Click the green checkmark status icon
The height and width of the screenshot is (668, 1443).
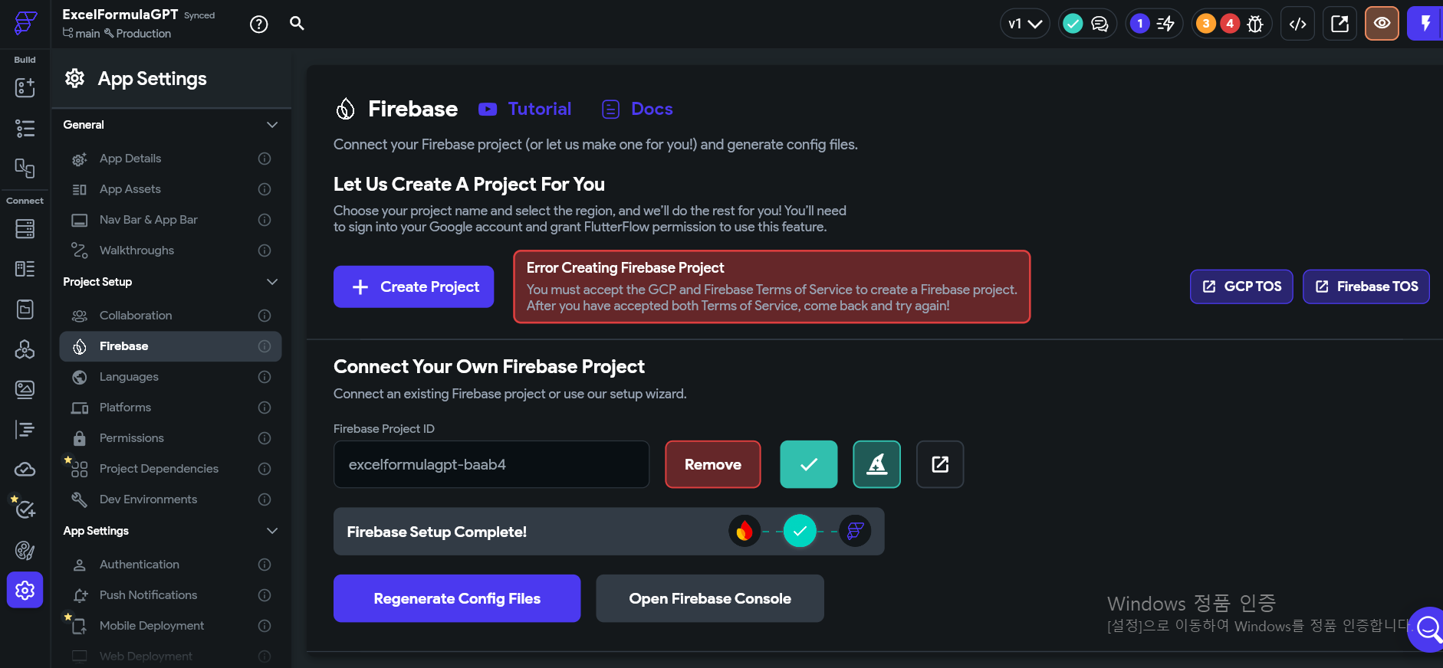(x=1073, y=24)
